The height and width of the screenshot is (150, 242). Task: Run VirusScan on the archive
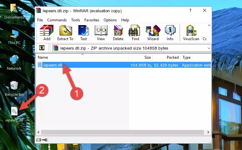pos(191,33)
